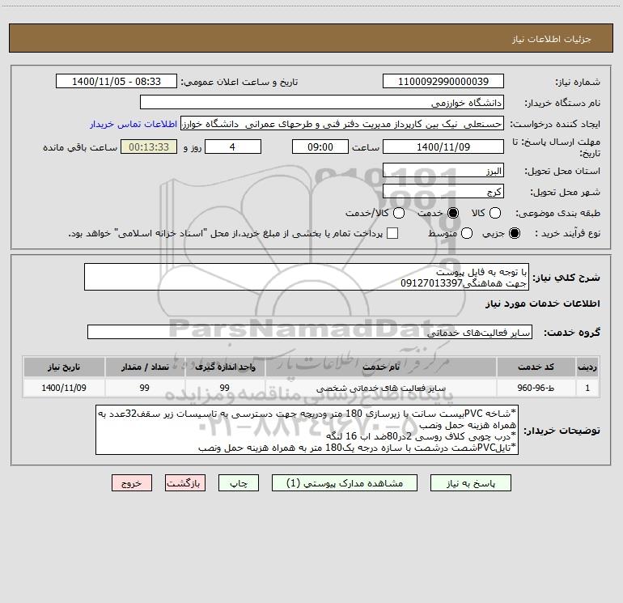Click the تاریخ نیاز column header
This screenshot has height=603, width=623.
click(64, 367)
